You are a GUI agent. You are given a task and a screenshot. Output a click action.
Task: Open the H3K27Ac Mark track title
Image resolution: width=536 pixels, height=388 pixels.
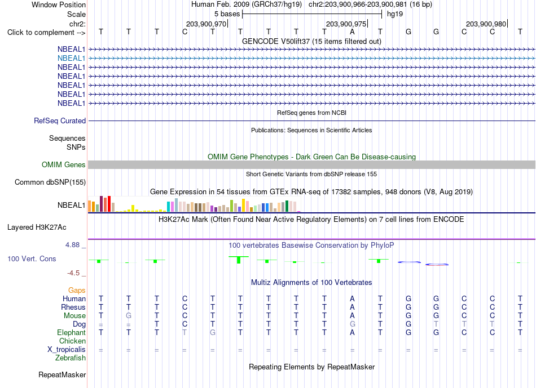pyautogui.click(x=311, y=219)
